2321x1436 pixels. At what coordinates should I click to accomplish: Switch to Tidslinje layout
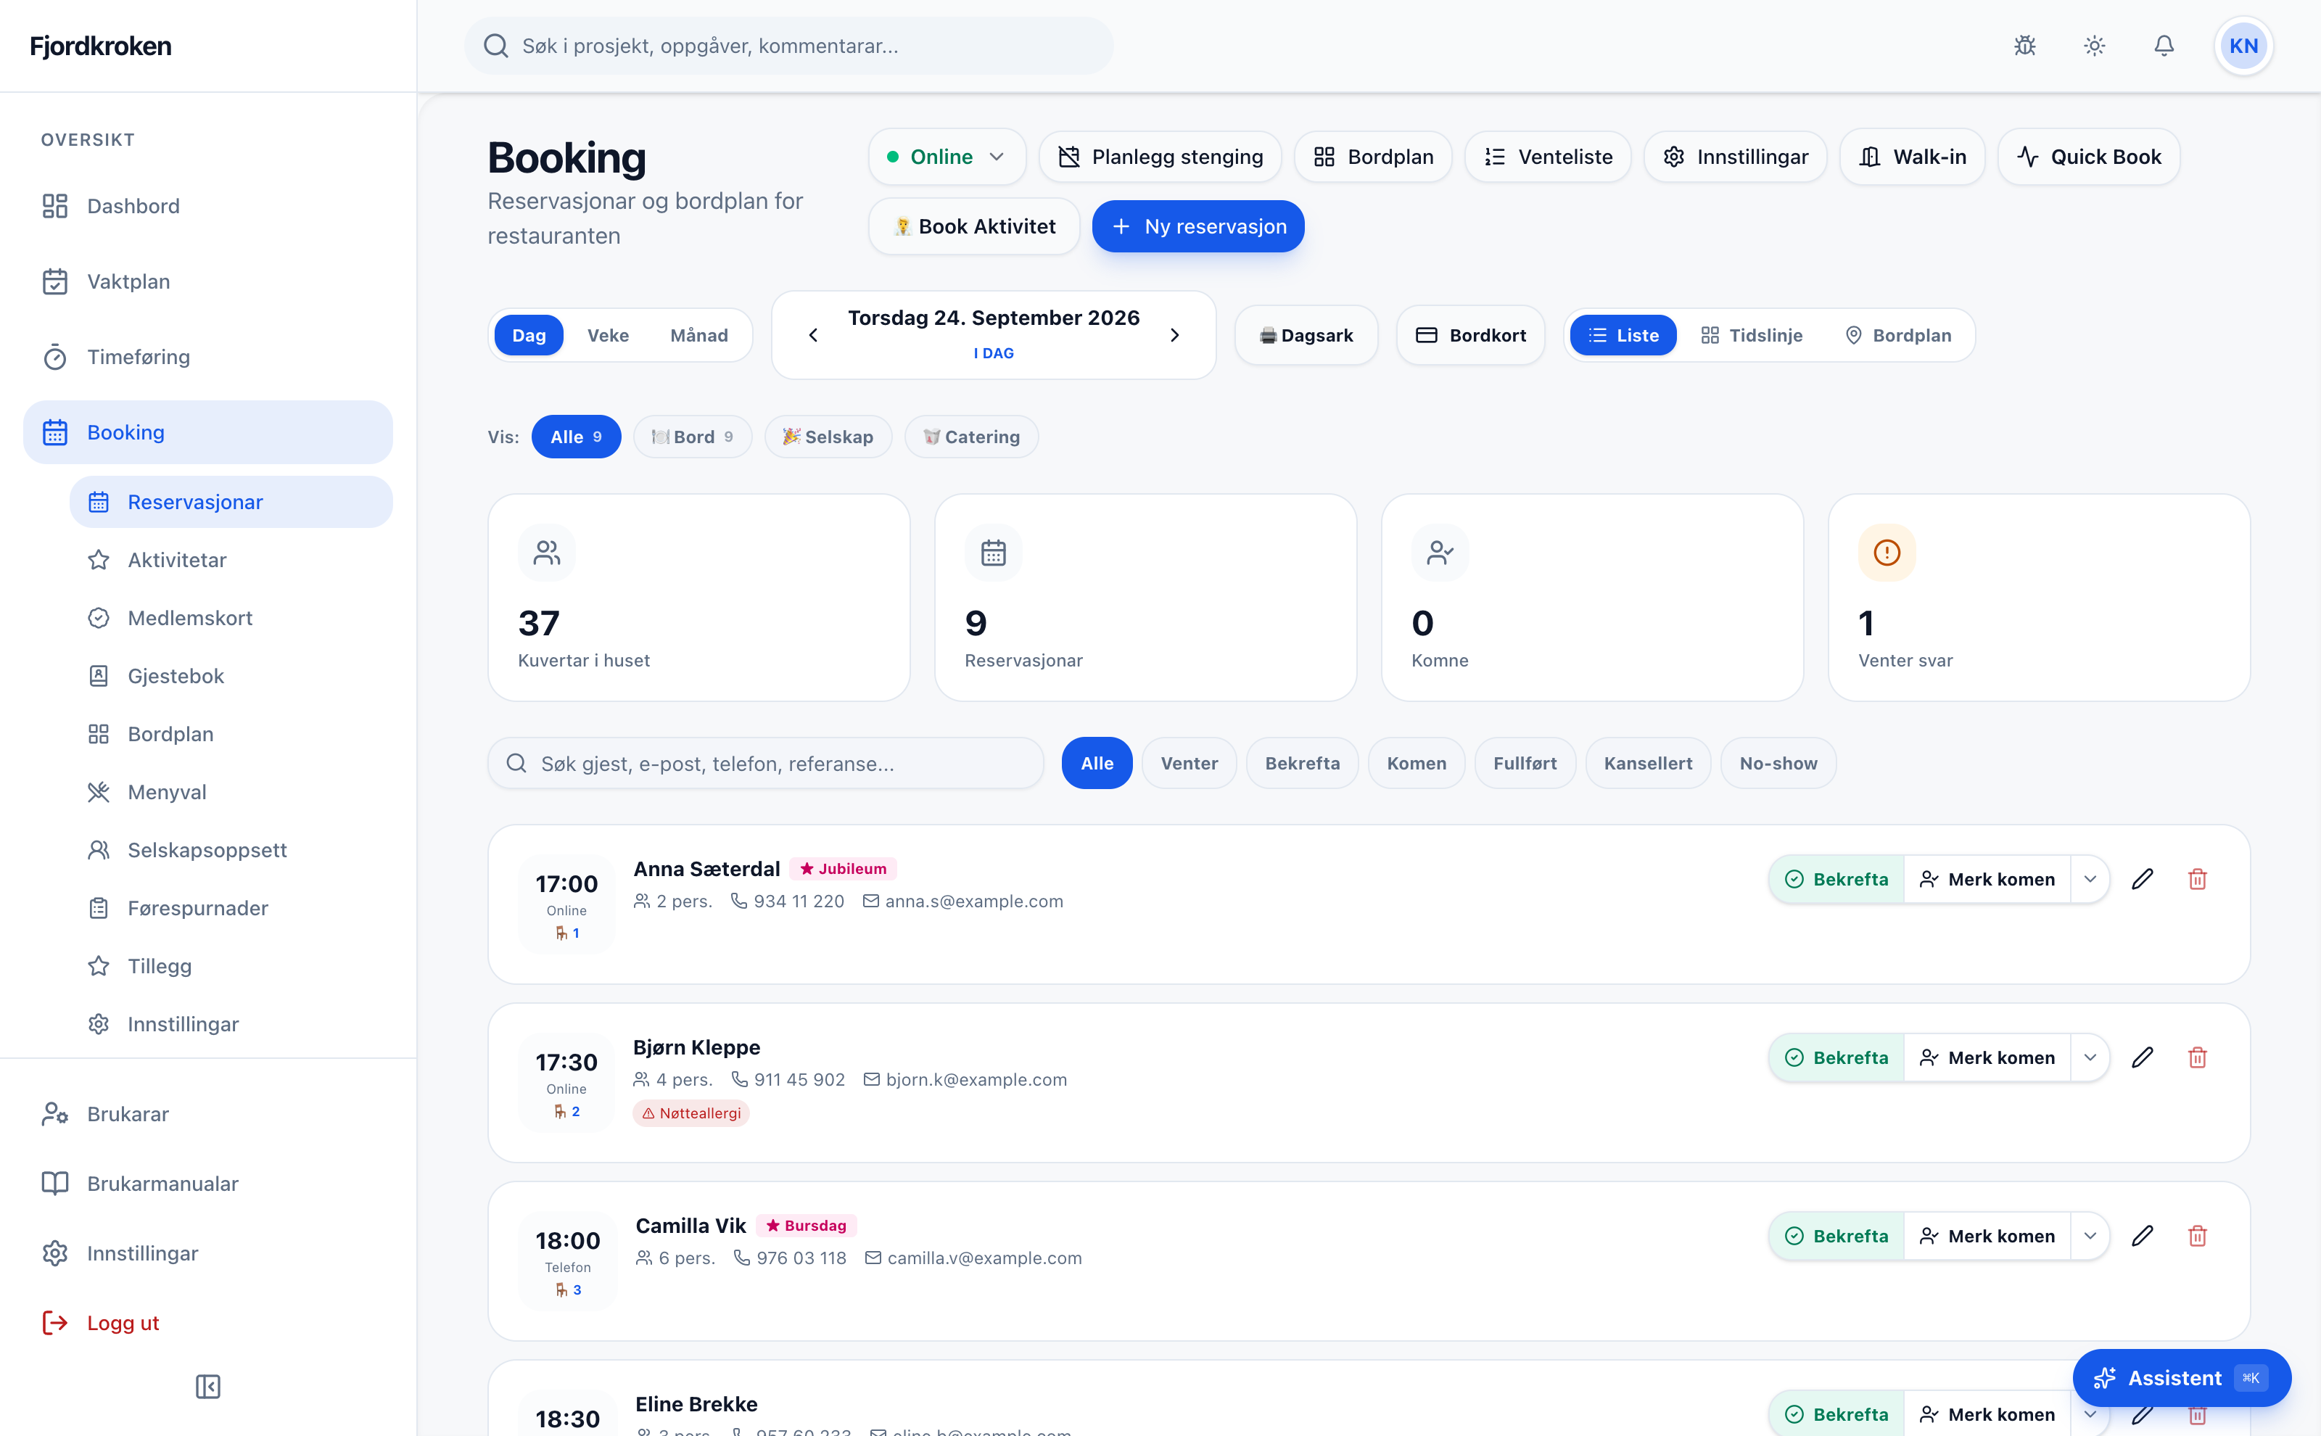tap(1752, 335)
